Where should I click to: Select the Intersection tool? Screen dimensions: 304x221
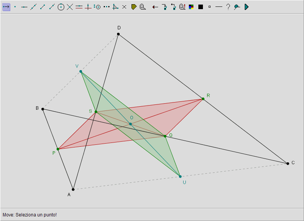(x=70, y=7)
